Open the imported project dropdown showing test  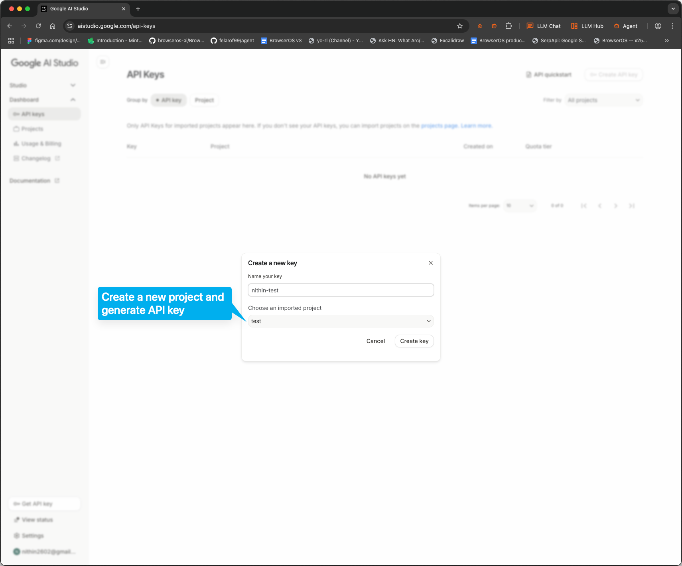click(341, 321)
